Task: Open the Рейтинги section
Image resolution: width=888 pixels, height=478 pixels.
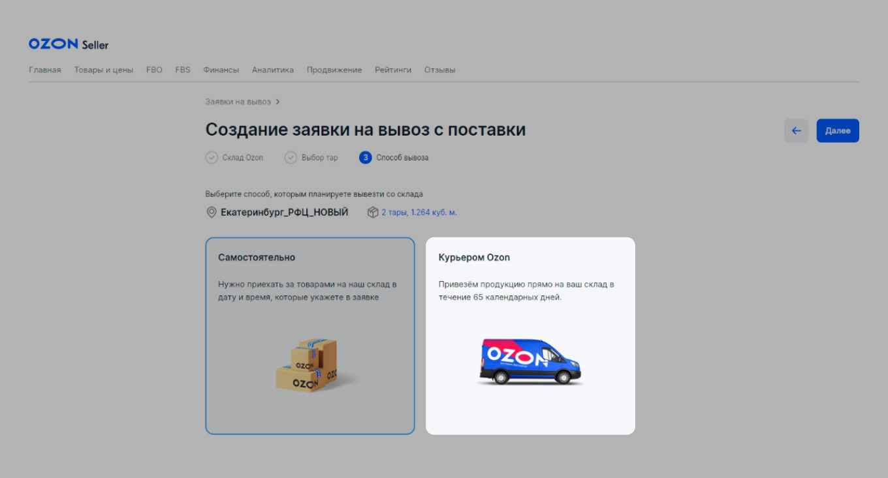Action: (393, 70)
